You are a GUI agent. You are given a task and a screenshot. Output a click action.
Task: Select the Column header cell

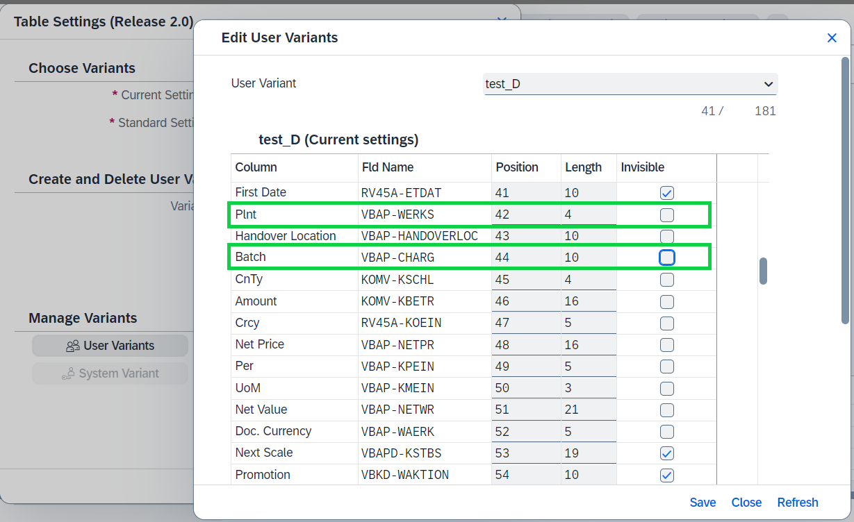(x=295, y=167)
